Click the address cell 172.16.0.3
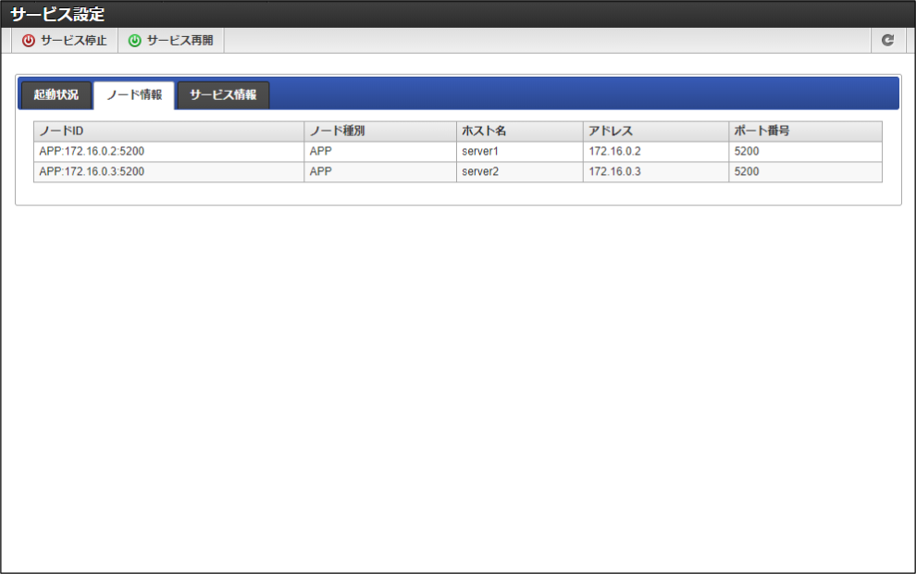This screenshot has height=574, width=916. pos(656,172)
